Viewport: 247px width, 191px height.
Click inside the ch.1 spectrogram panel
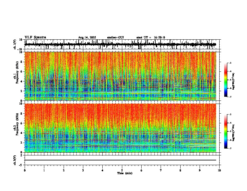tap(120, 76)
